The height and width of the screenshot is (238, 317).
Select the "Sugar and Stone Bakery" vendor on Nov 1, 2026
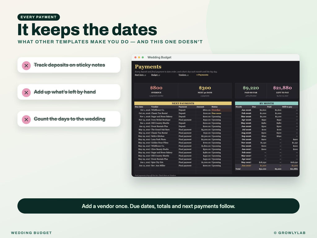[x=162, y=117]
